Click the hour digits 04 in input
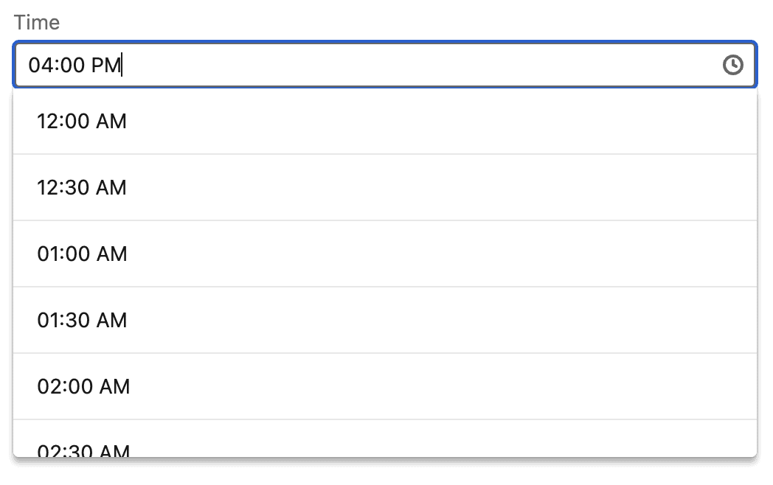Image resolution: width=773 pixels, height=485 pixels. click(38, 65)
